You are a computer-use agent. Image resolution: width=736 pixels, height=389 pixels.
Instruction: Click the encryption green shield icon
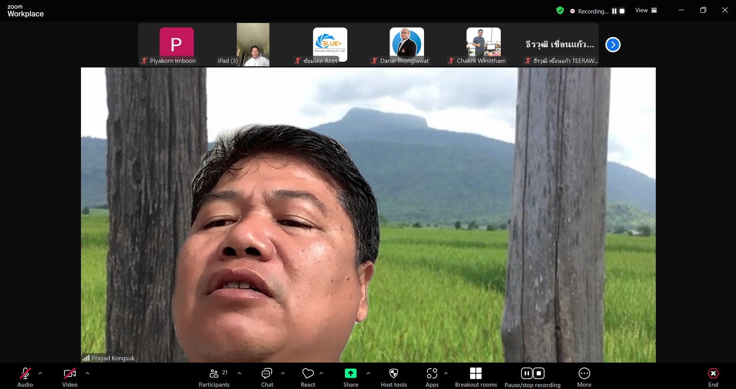(560, 11)
